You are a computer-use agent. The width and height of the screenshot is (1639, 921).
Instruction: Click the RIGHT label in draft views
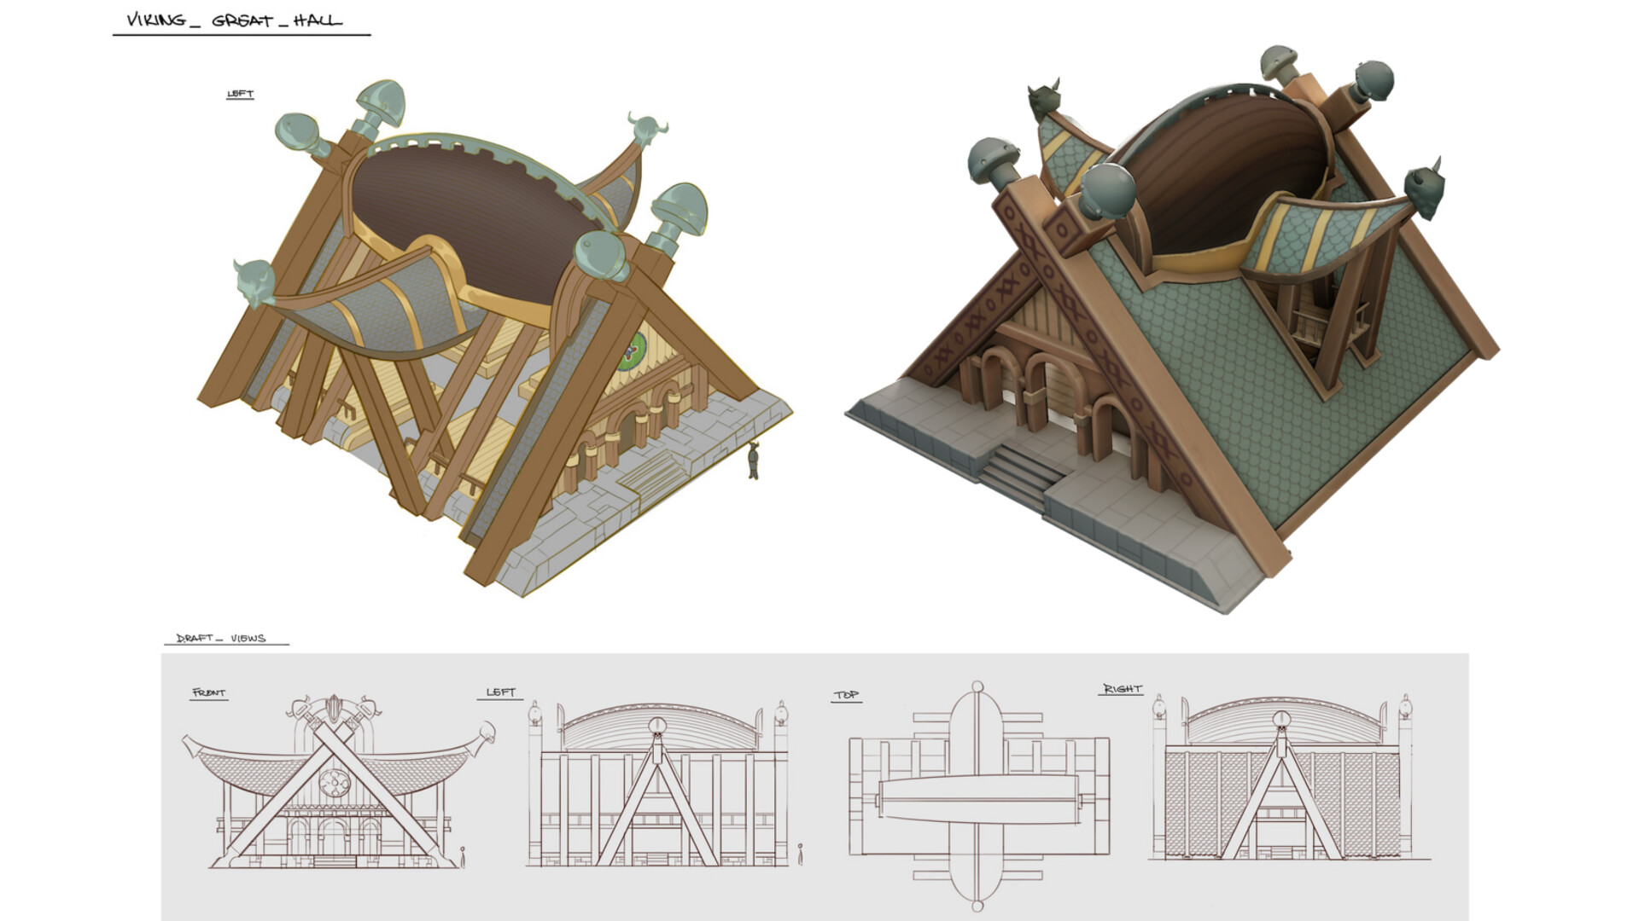pos(1122,688)
